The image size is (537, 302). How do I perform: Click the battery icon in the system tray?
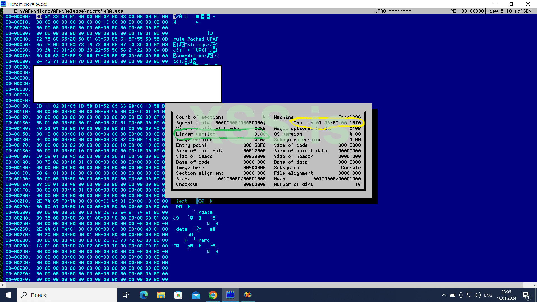452,295
